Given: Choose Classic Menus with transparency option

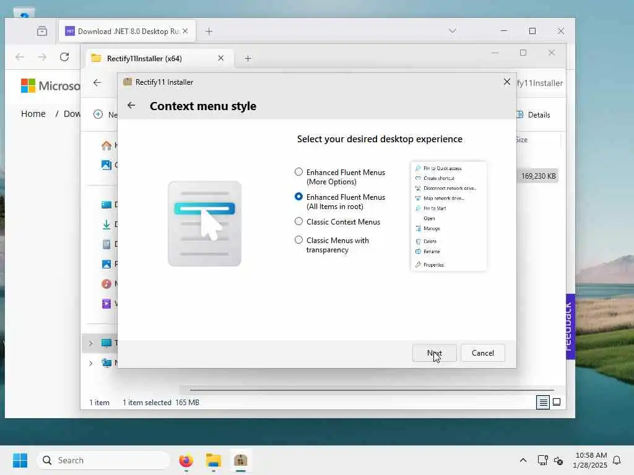Looking at the screenshot, I should click(298, 240).
